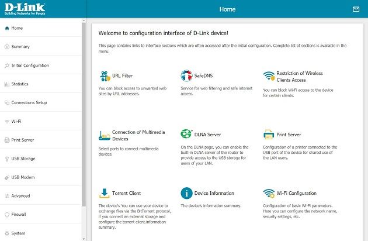Go to Statistics in the sidebar
The image size is (368, 241).
pos(41,84)
